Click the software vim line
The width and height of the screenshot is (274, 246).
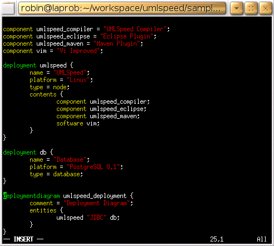(78, 123)
